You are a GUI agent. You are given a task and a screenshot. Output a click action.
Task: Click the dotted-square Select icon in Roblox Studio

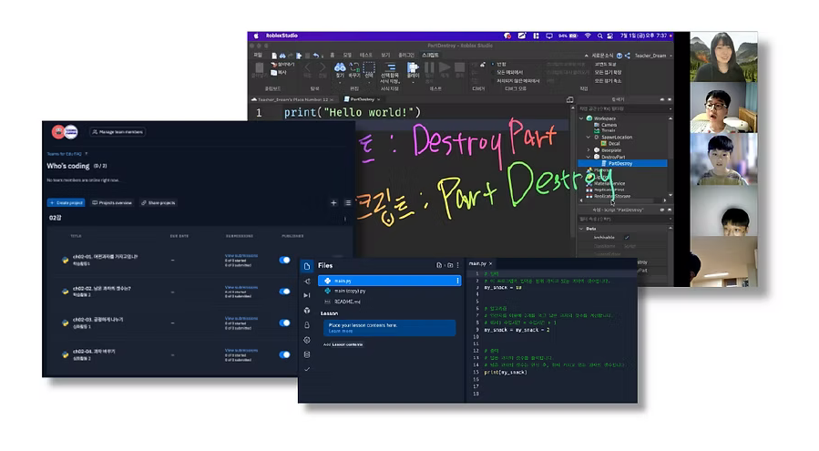369,68
